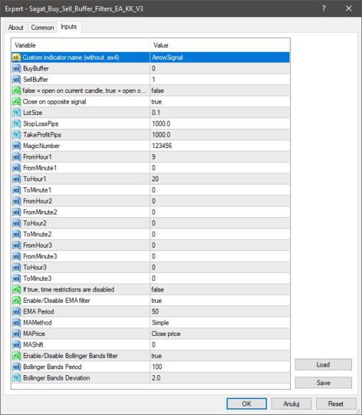Toggle the Bollinger Bands filter value true
362x415 pixels.
[x=220, y=356]
